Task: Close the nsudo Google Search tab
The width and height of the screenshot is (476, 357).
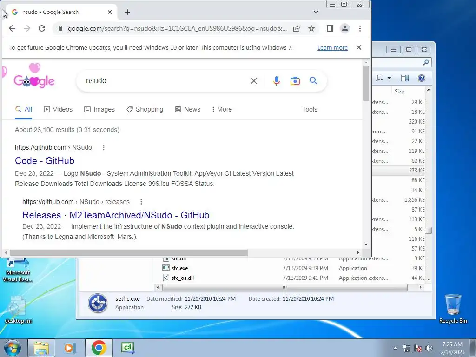Action: pyautogui.click(x=110, y=12)
